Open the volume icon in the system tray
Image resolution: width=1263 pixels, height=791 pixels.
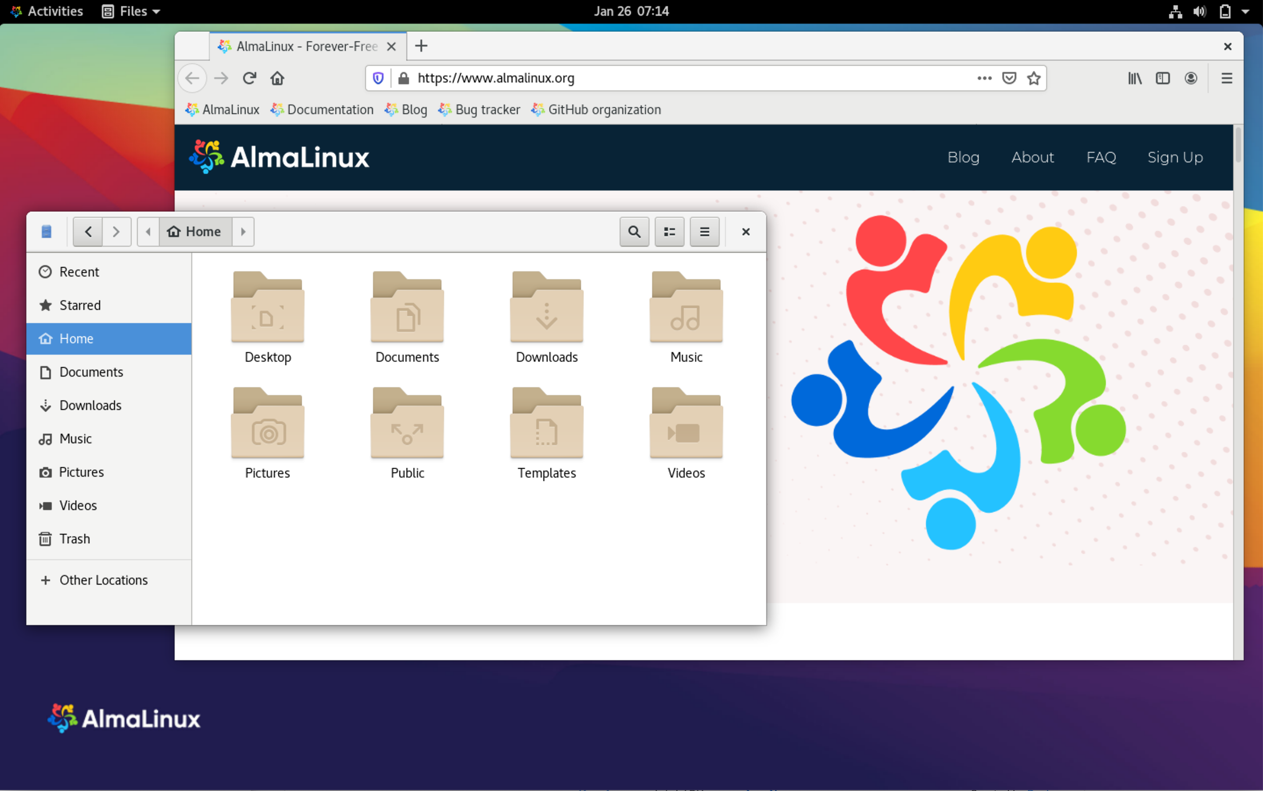click(x=1200, y=11)
